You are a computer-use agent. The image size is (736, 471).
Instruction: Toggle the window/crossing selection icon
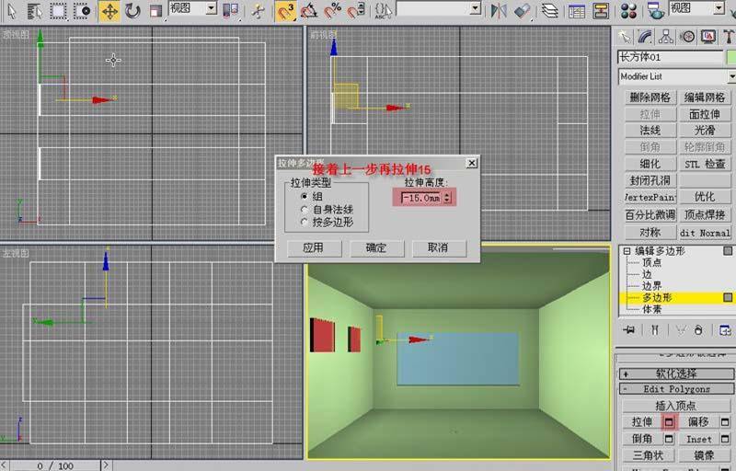click(83, 10)
